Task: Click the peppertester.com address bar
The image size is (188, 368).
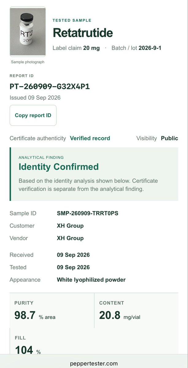Action: [x=94, y=363]
